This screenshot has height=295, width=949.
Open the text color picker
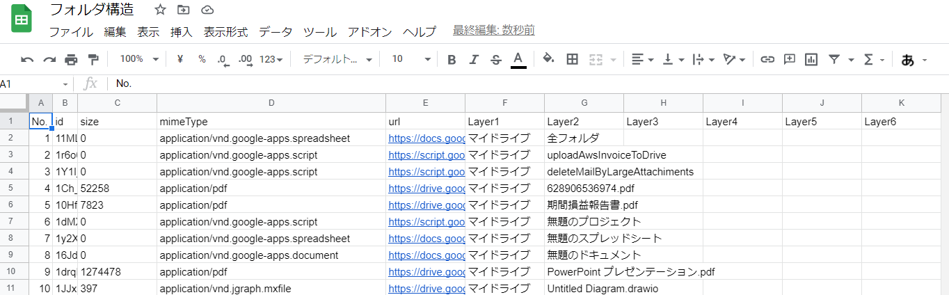point(518,59)
